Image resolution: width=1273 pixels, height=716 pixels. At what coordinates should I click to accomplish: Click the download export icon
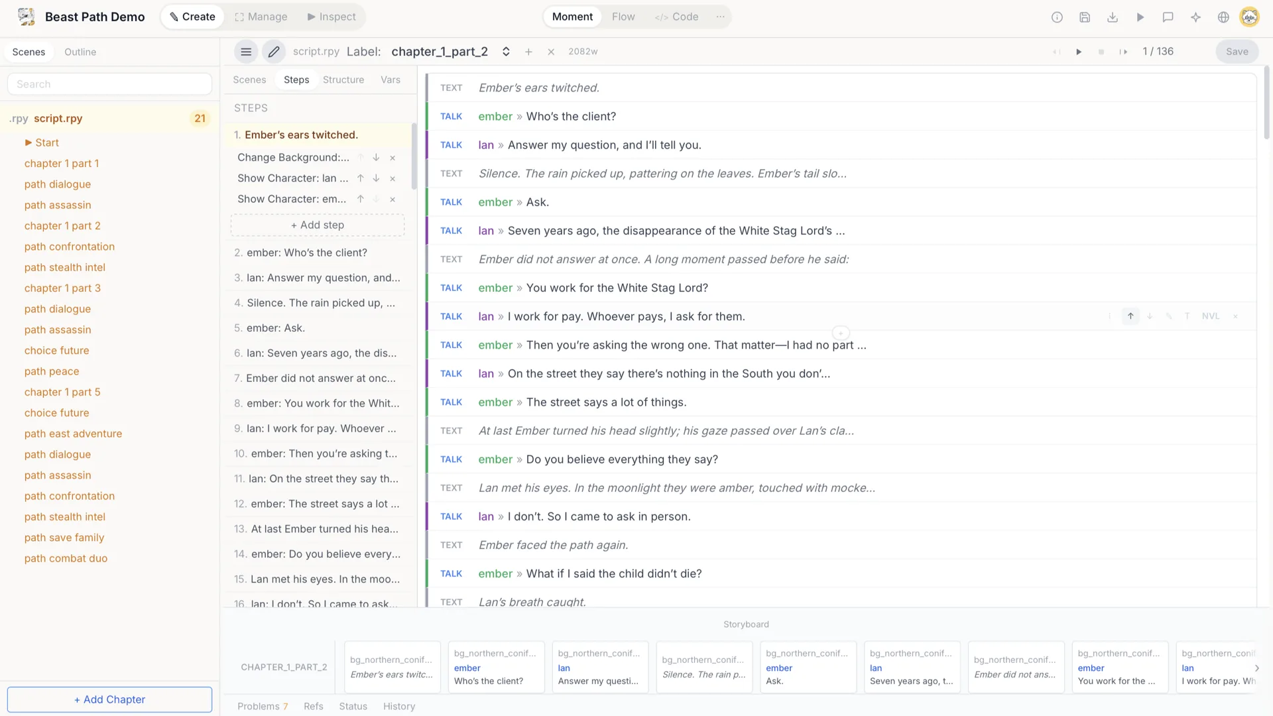[1113, 17]
